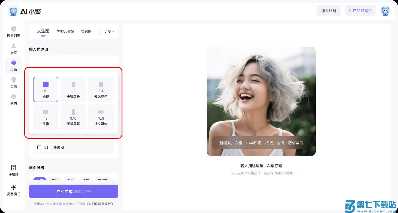Open the 好友 section from the sidebar
This screenshot has width=398, height=213.
coord(13,49)
